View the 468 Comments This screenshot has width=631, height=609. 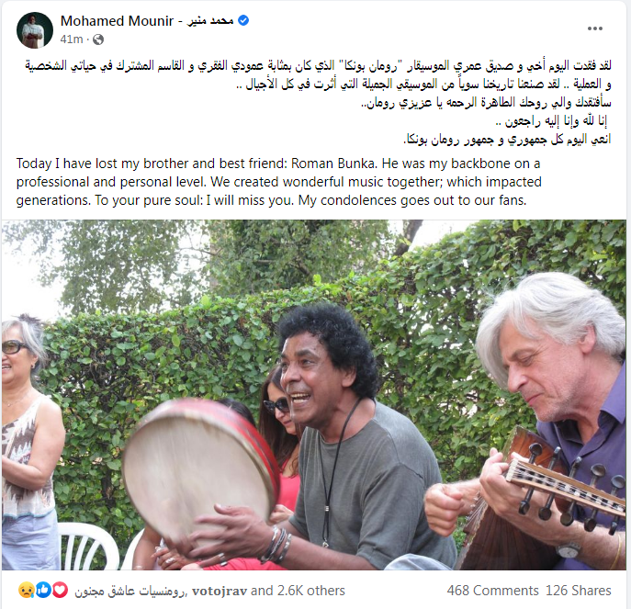point(492,591)
